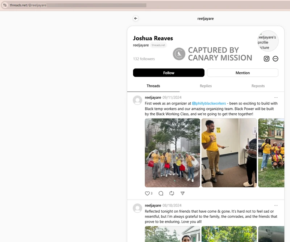Viewport: 290px width, 242px height.
Task: Open profile more options circle icon
Action: tap(275, 59)
